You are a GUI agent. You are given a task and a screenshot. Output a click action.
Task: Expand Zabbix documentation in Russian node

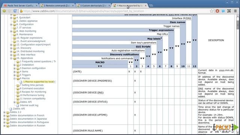4,126
